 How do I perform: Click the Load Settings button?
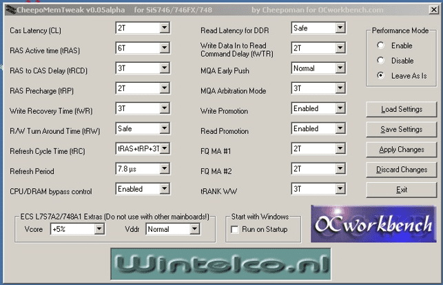[x=402, y=109]
